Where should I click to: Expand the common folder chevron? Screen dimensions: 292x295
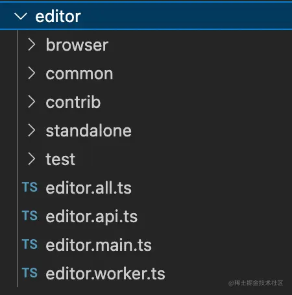(32, 73)
